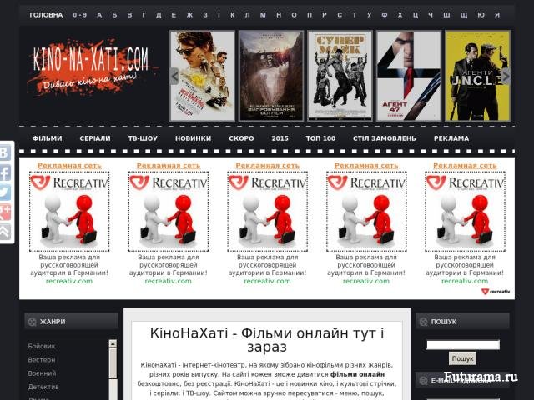Share page via Google Plus icon
This screenshot has width=534, height=400.
(5, 212)
